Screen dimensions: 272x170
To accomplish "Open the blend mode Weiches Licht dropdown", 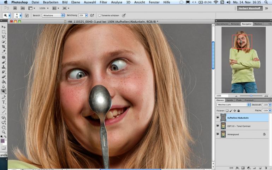I will (233, 105).
